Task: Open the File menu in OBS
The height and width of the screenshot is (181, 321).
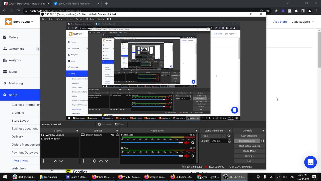Action: (x=44, y=19)
